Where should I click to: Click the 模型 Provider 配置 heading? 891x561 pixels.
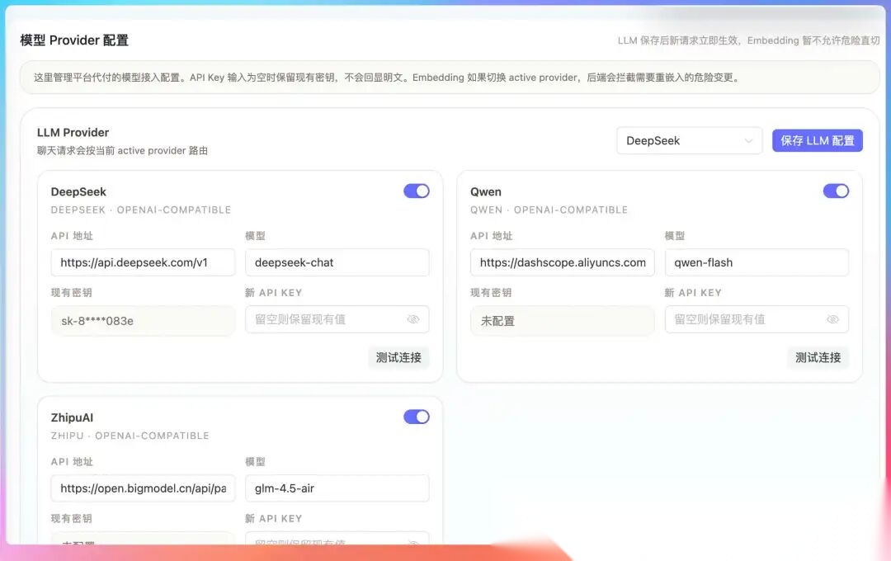click(x=74, y=40)
